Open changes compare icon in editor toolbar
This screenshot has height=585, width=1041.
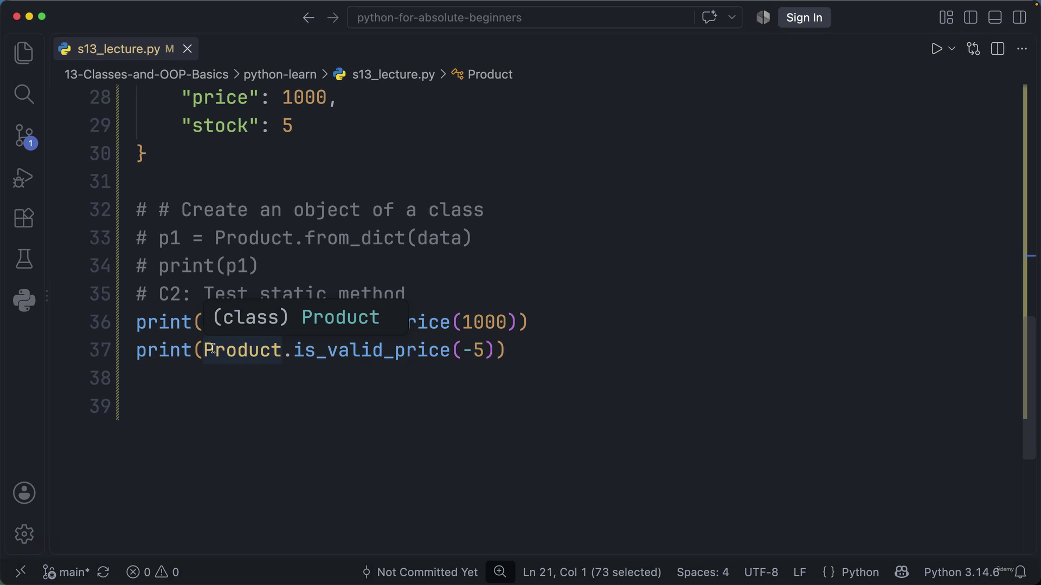click(x=973, y=49)
